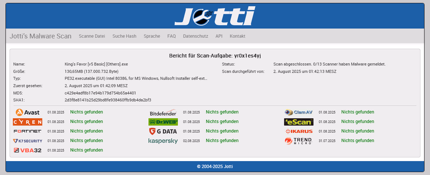Click the MD5: field label
430x175 pixels.
point(18,93)
